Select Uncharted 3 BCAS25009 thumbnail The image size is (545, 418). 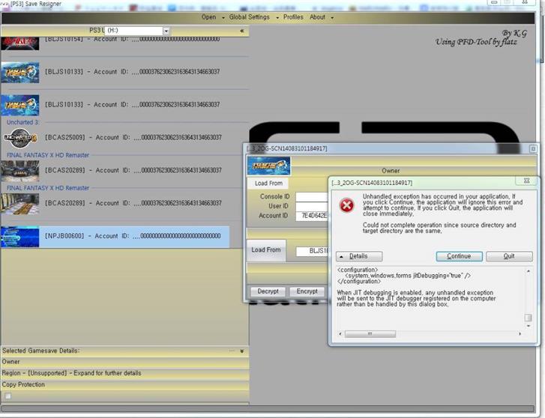[x=20, y=138]
